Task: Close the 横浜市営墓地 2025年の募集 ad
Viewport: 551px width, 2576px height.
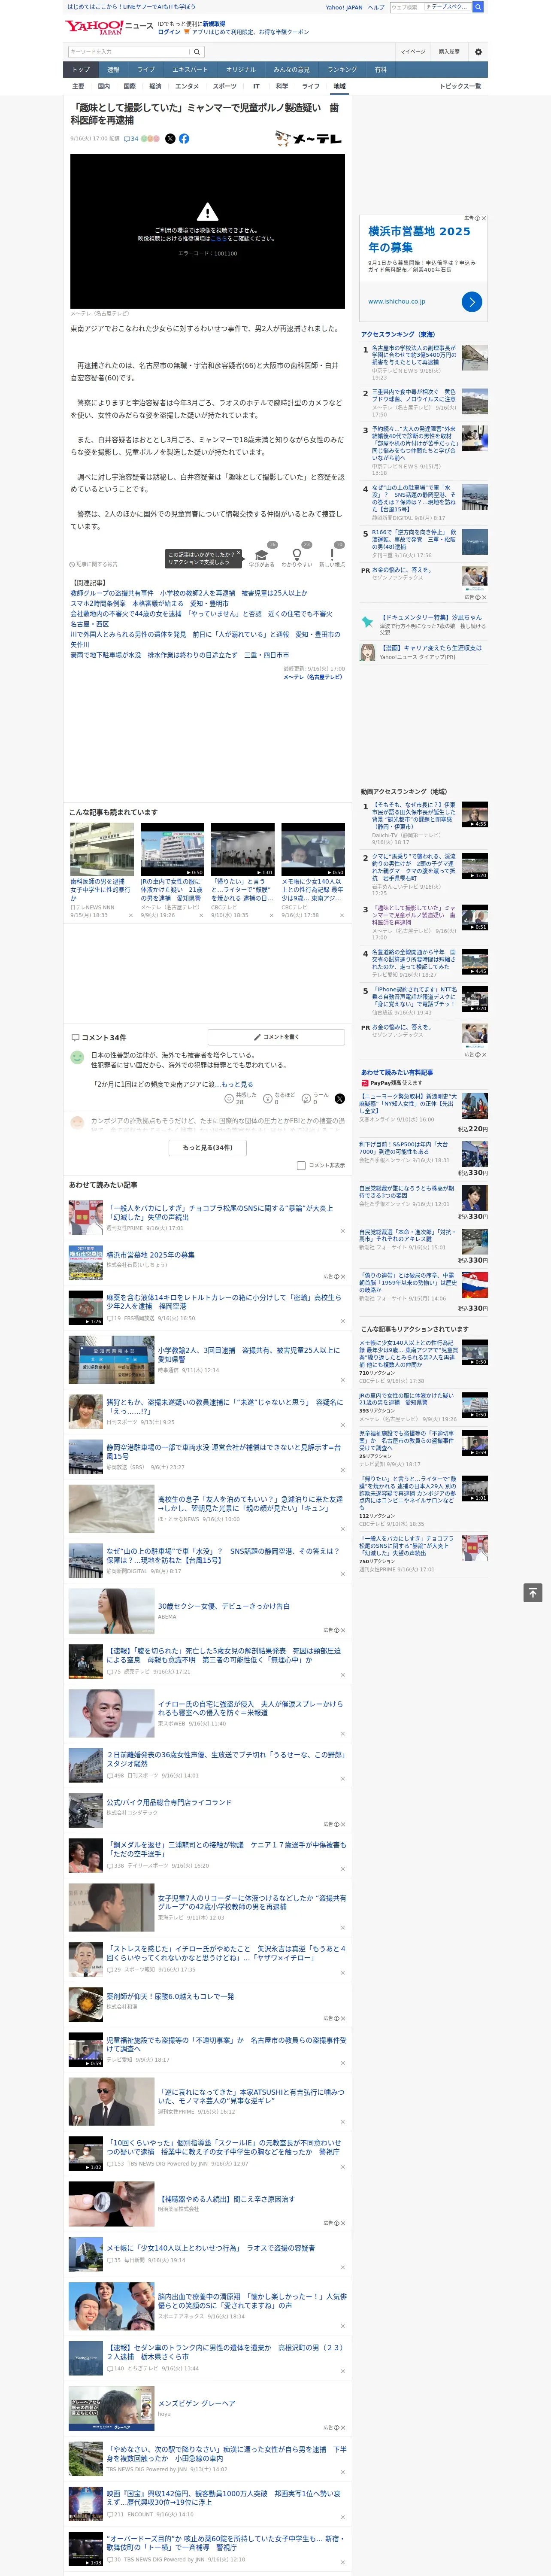Action: point(483,218)
